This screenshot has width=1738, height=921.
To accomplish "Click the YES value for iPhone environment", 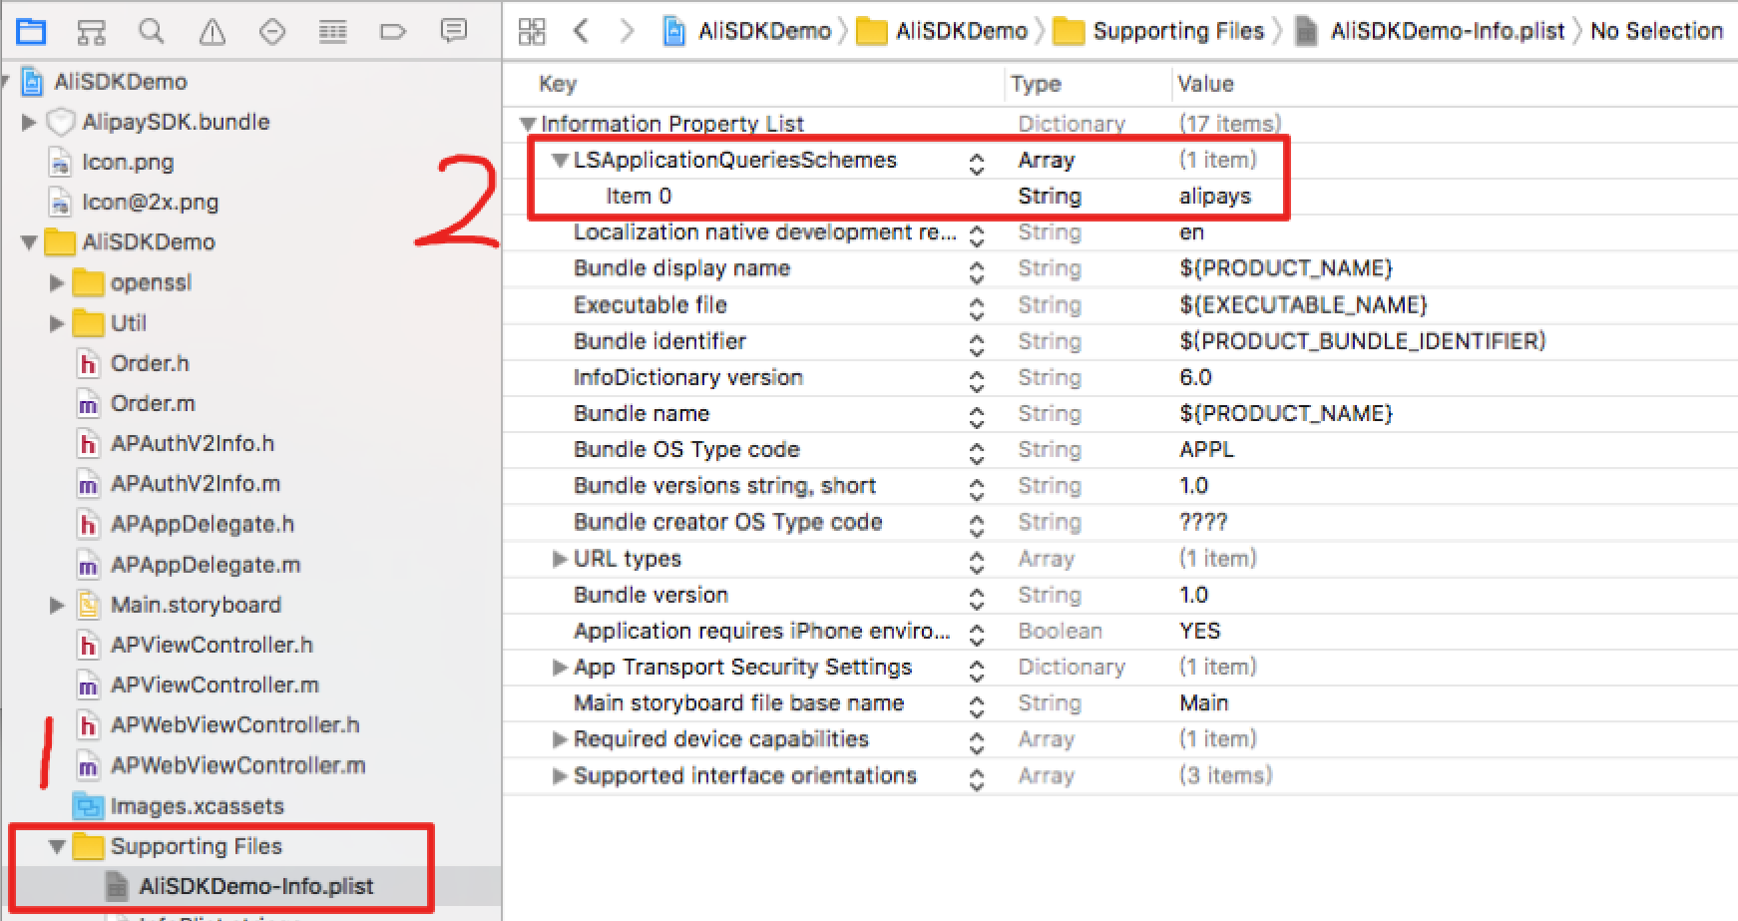I will 1199,632.
